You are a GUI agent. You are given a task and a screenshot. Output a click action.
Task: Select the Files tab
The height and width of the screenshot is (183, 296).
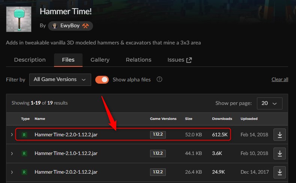click(x=68, y=60)
